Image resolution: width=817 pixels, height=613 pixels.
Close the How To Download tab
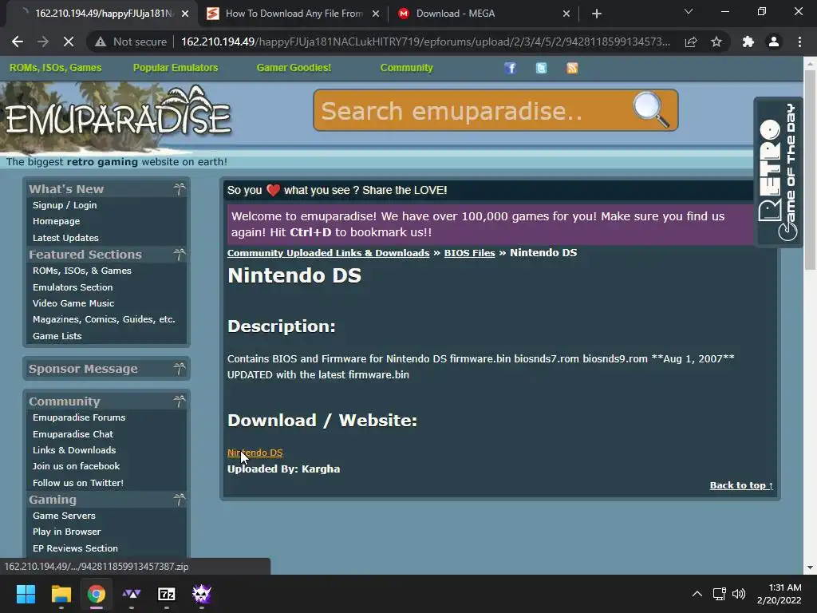(x=376, y=14)
